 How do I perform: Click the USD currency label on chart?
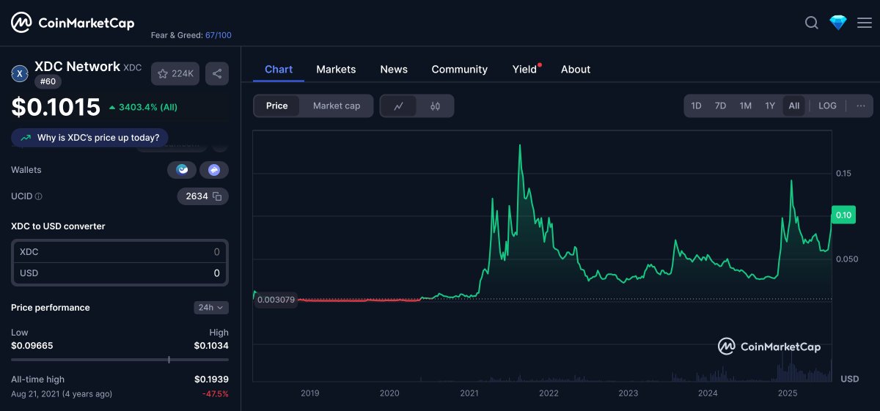(x=849, y=379)
